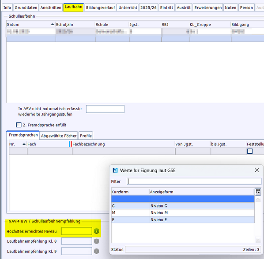The height and width of the screenshot is (259, 264).
Task: Click the Fachbezeichnung column header
Action: (x=124, y=144)
